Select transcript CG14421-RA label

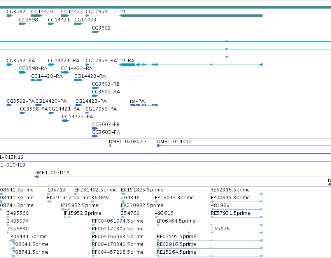pos(64,61)
